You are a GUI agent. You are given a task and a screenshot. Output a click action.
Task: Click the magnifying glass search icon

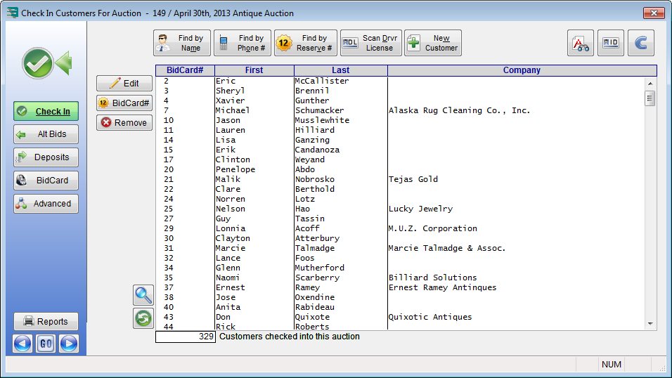tap(143, 295)
